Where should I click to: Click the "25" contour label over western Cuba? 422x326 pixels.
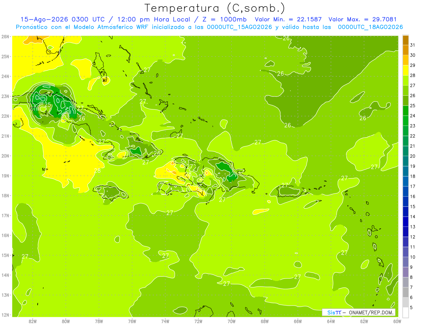(x=47, y=104)
